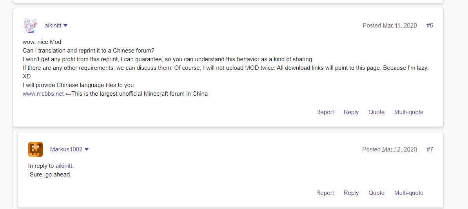Image resolution: width=468 pixels, height=209 pixels.
Task: Visit the www.mcbbs.net link
Action: [43, 94]
